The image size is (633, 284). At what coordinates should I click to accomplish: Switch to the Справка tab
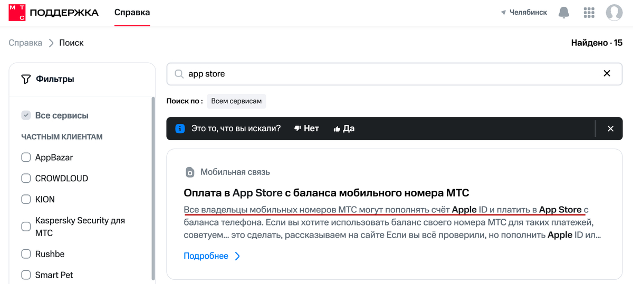[x=132, y=13]
